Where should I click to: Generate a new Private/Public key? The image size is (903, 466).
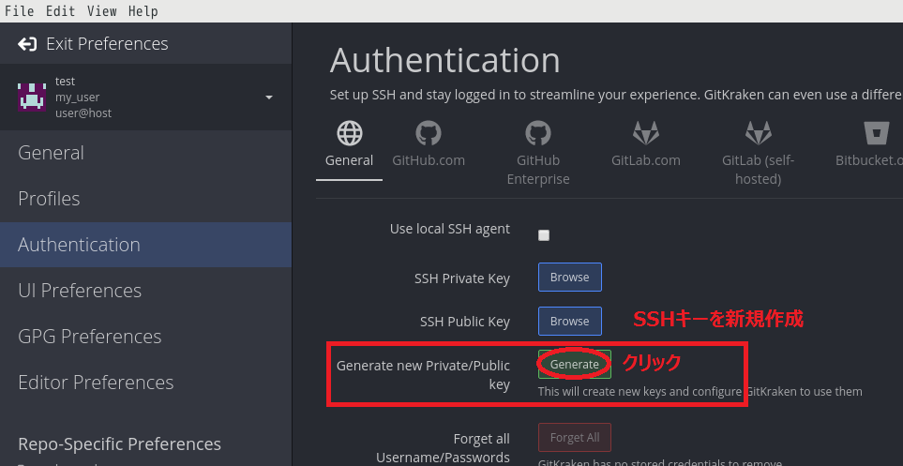(x=574, y=365)
